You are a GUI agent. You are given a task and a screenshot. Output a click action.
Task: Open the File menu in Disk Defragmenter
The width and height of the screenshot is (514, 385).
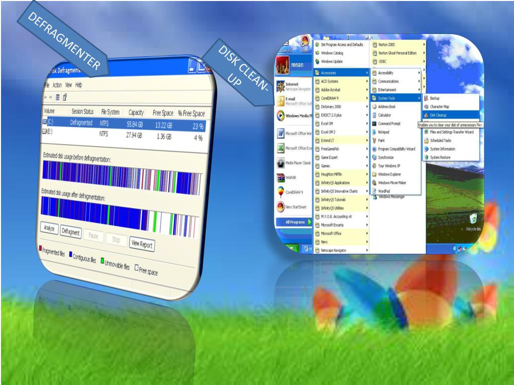click(x=47, y=85)
